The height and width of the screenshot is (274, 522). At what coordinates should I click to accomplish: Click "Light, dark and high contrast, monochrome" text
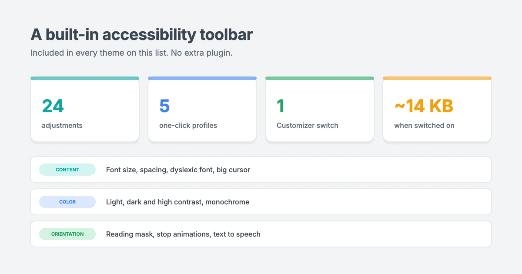click(x=178, y=202)
